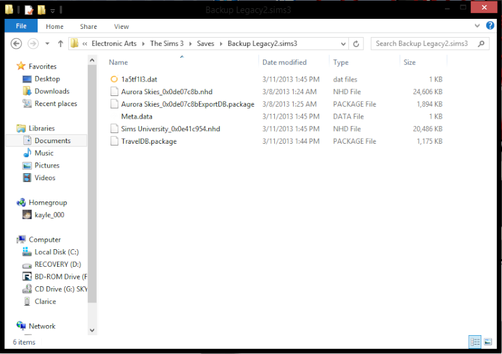Click navigation pane scroll down arrow

[92, 330]
